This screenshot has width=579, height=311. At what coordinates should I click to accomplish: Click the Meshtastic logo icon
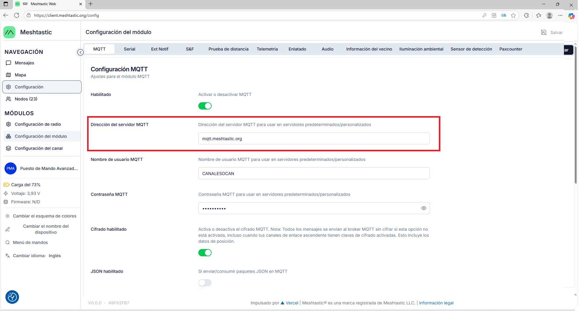(9, 32)
